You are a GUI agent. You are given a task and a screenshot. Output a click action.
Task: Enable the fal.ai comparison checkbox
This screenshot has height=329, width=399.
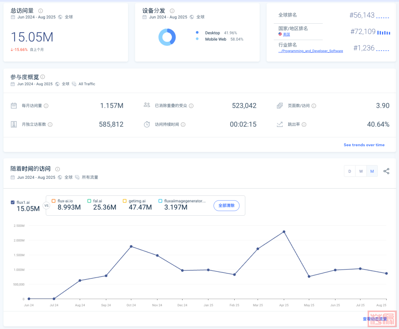click(89, 201)
